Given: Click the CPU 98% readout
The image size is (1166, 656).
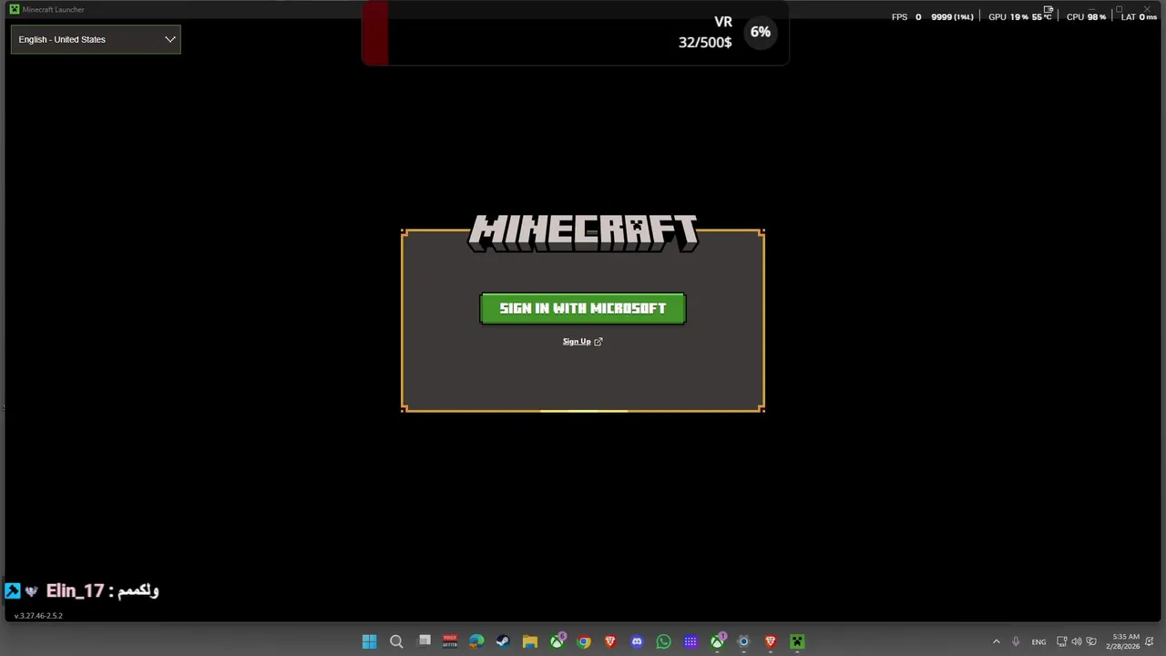Looking at the screenshot, I should (x=1086, y=17).
